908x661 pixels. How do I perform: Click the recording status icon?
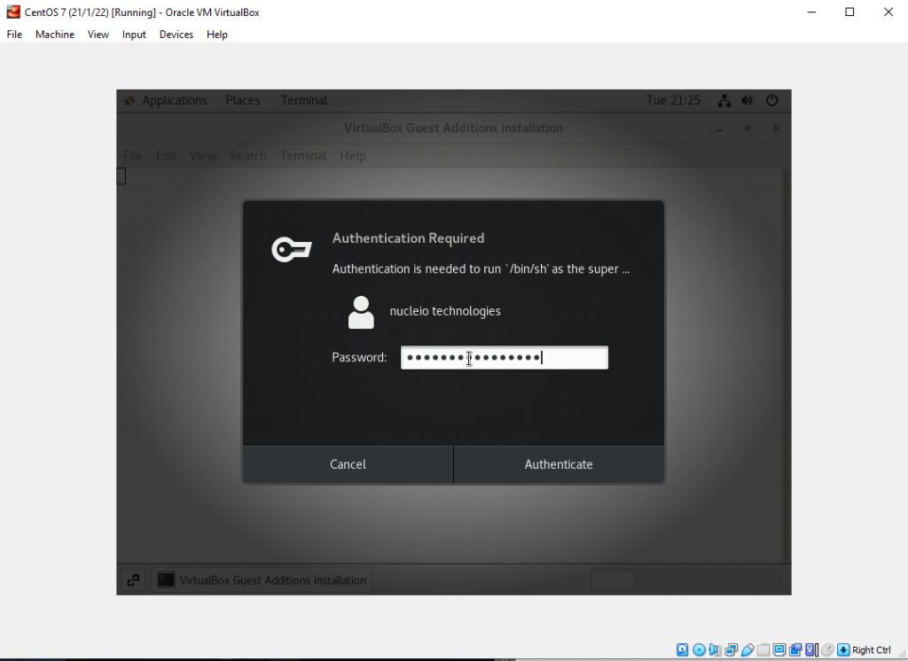795,650
